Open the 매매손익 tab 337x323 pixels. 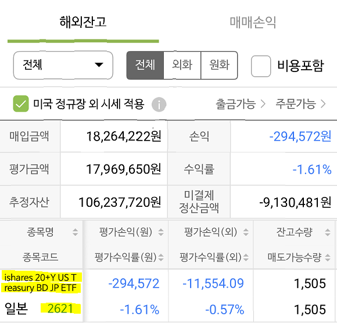coord(253,22)
